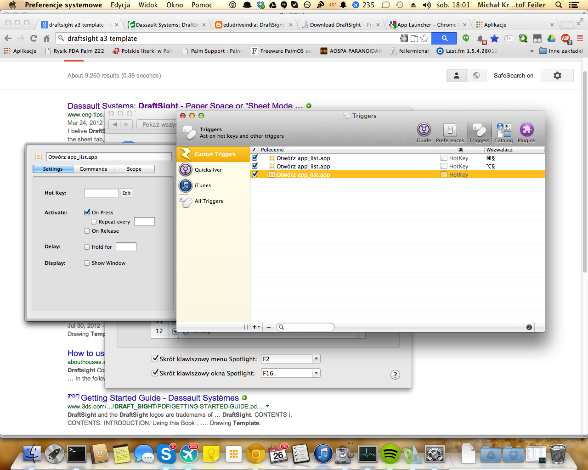Open the Edycja menu
The image size is (588, 470).
120,5
